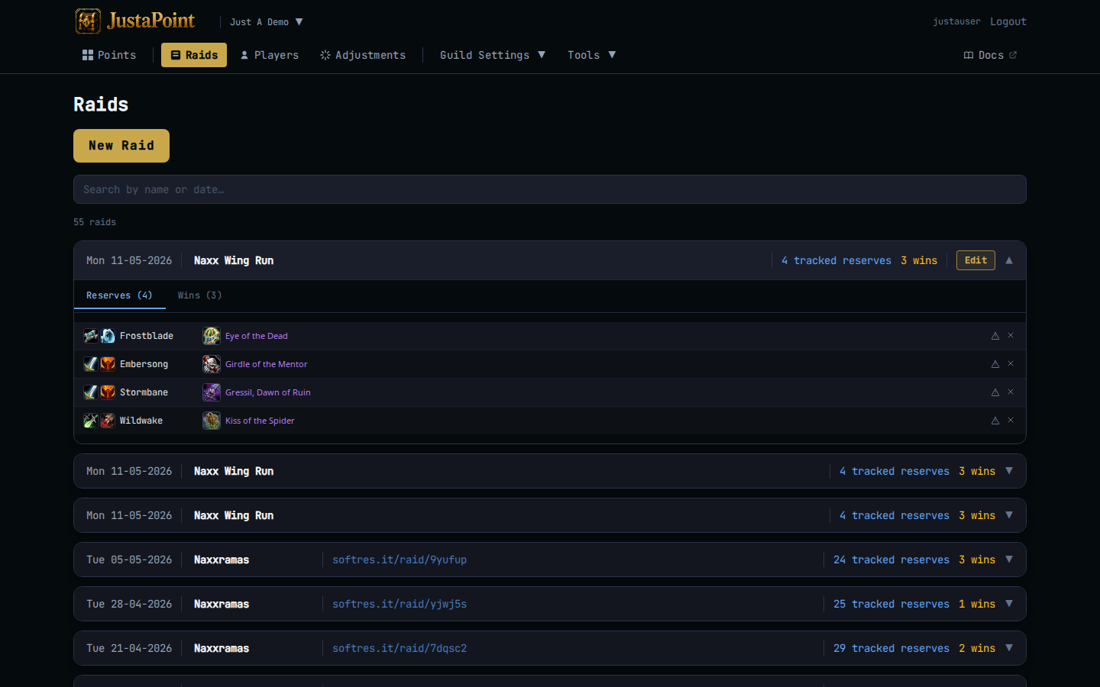Screen dimensions: 1100x687
Task: Open the Docs external link
Action: tap(990, 55)
